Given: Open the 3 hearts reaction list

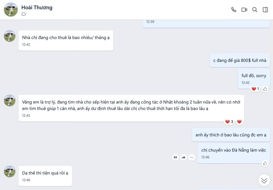Looking at the screenshot, I should tap(229, 122).
